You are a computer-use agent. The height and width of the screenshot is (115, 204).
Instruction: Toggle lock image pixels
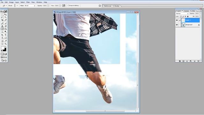click(183, 17)
